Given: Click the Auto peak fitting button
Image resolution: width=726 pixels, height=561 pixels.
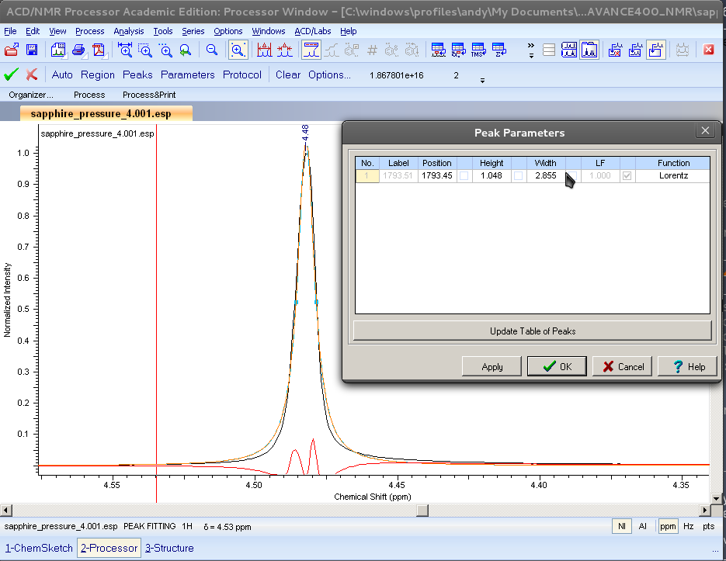Looking at the screenshot, I should [x=62, y=74].
